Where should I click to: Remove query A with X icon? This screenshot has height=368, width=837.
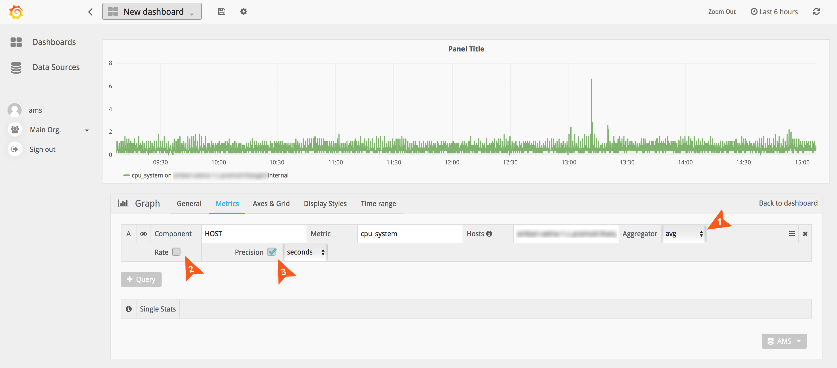tap(805, 234)
